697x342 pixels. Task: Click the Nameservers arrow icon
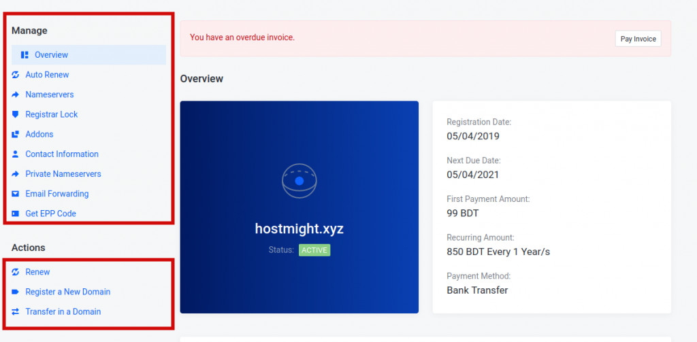[x=16, y=95]
